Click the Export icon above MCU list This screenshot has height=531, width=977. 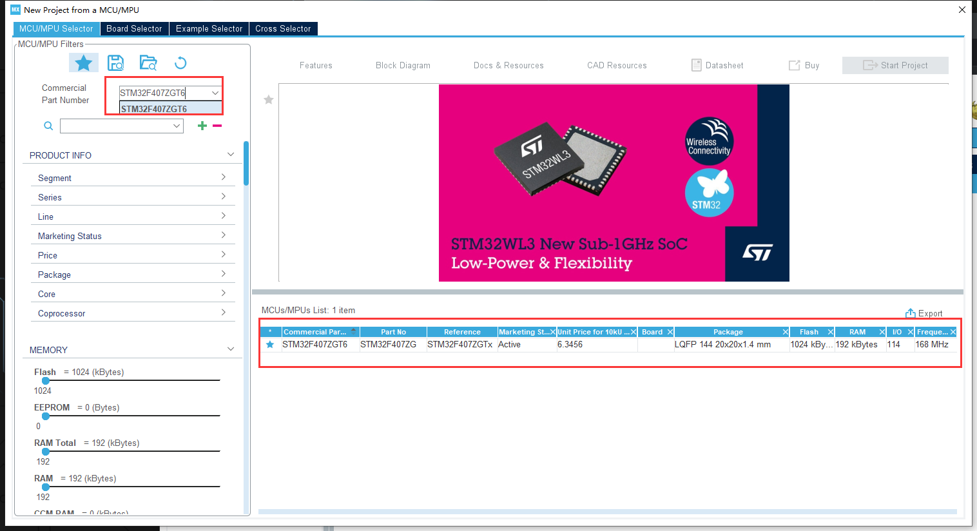pyautogui.click(x=911, y=313)
